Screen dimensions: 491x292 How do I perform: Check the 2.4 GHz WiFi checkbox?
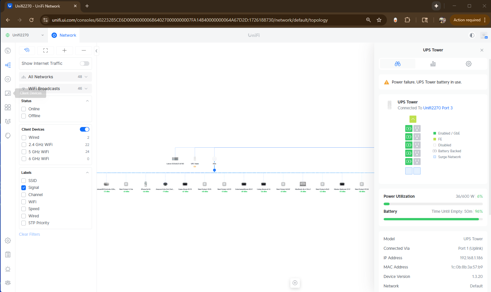point(24,145)
